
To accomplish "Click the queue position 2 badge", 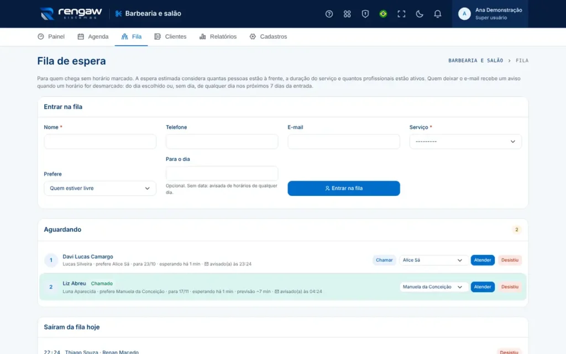I will click(51, 287).
